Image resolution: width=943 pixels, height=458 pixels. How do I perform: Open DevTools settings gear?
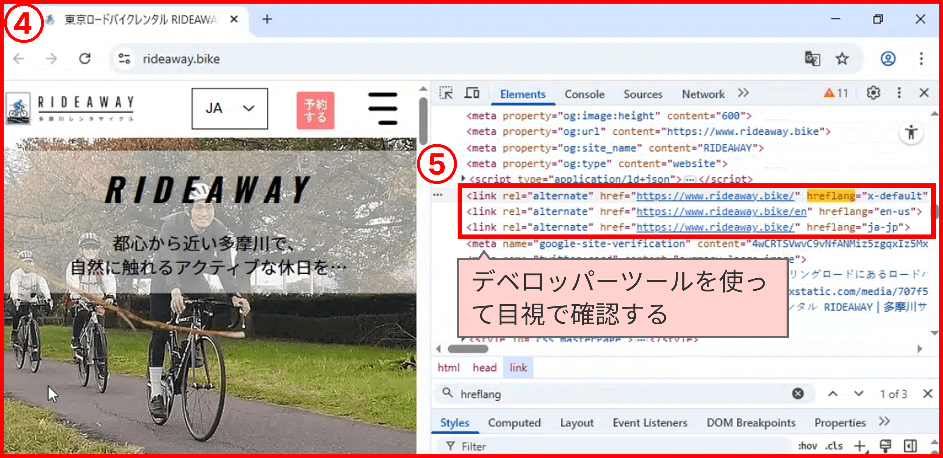(x=873, y=92)
